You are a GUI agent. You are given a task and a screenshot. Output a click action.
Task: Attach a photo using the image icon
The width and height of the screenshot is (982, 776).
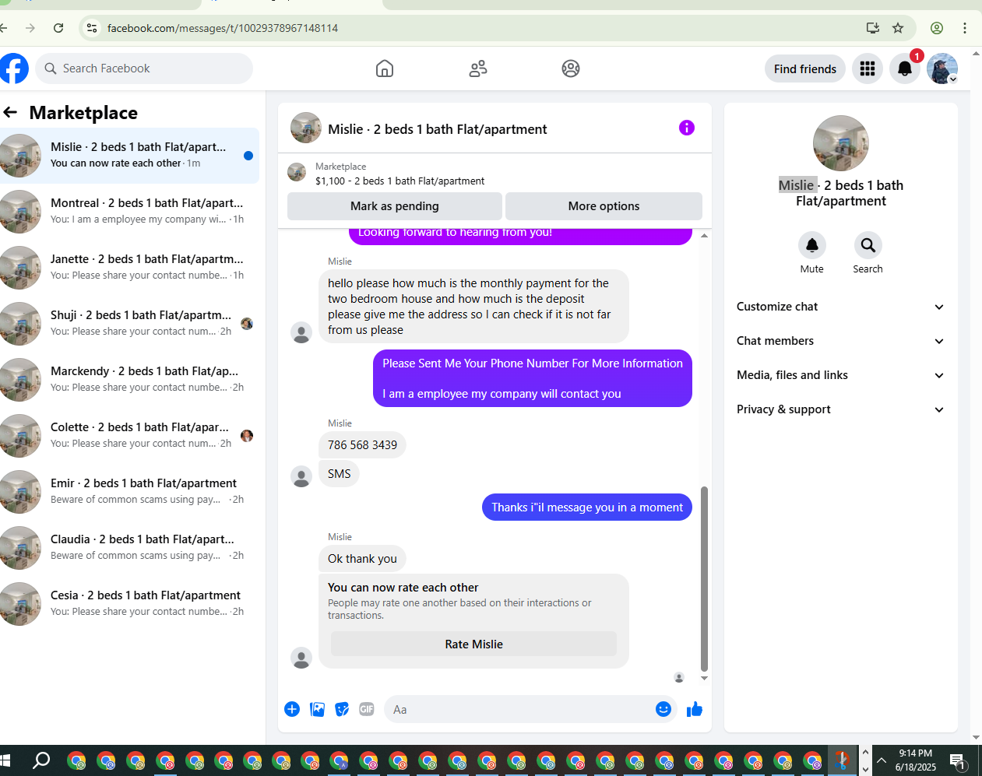tap(317, 709)
